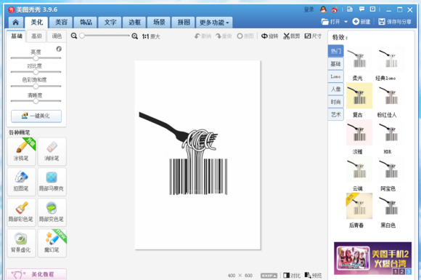This screenshot has height=280, width=421.
Task: Click the skin theme icon in title bar
Action: [x=350, y=9]
